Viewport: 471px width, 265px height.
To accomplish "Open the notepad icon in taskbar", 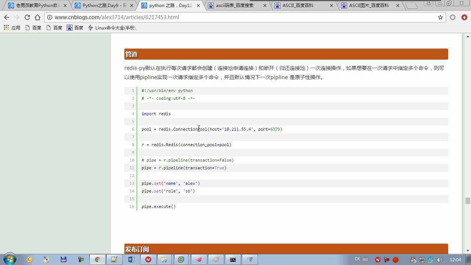I will [x=114, y=259].
